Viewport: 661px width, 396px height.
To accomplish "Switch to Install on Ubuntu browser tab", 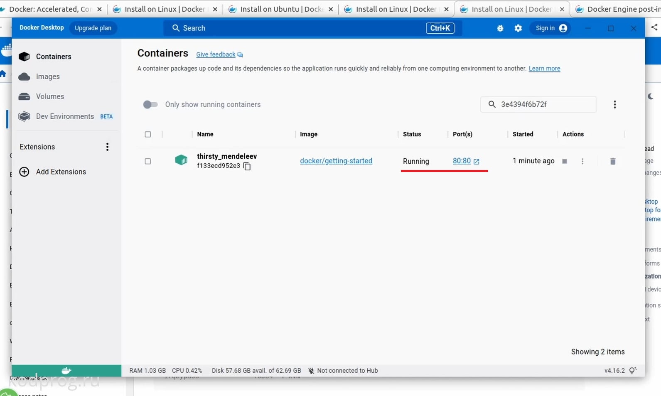I will (x=281, y=9).
